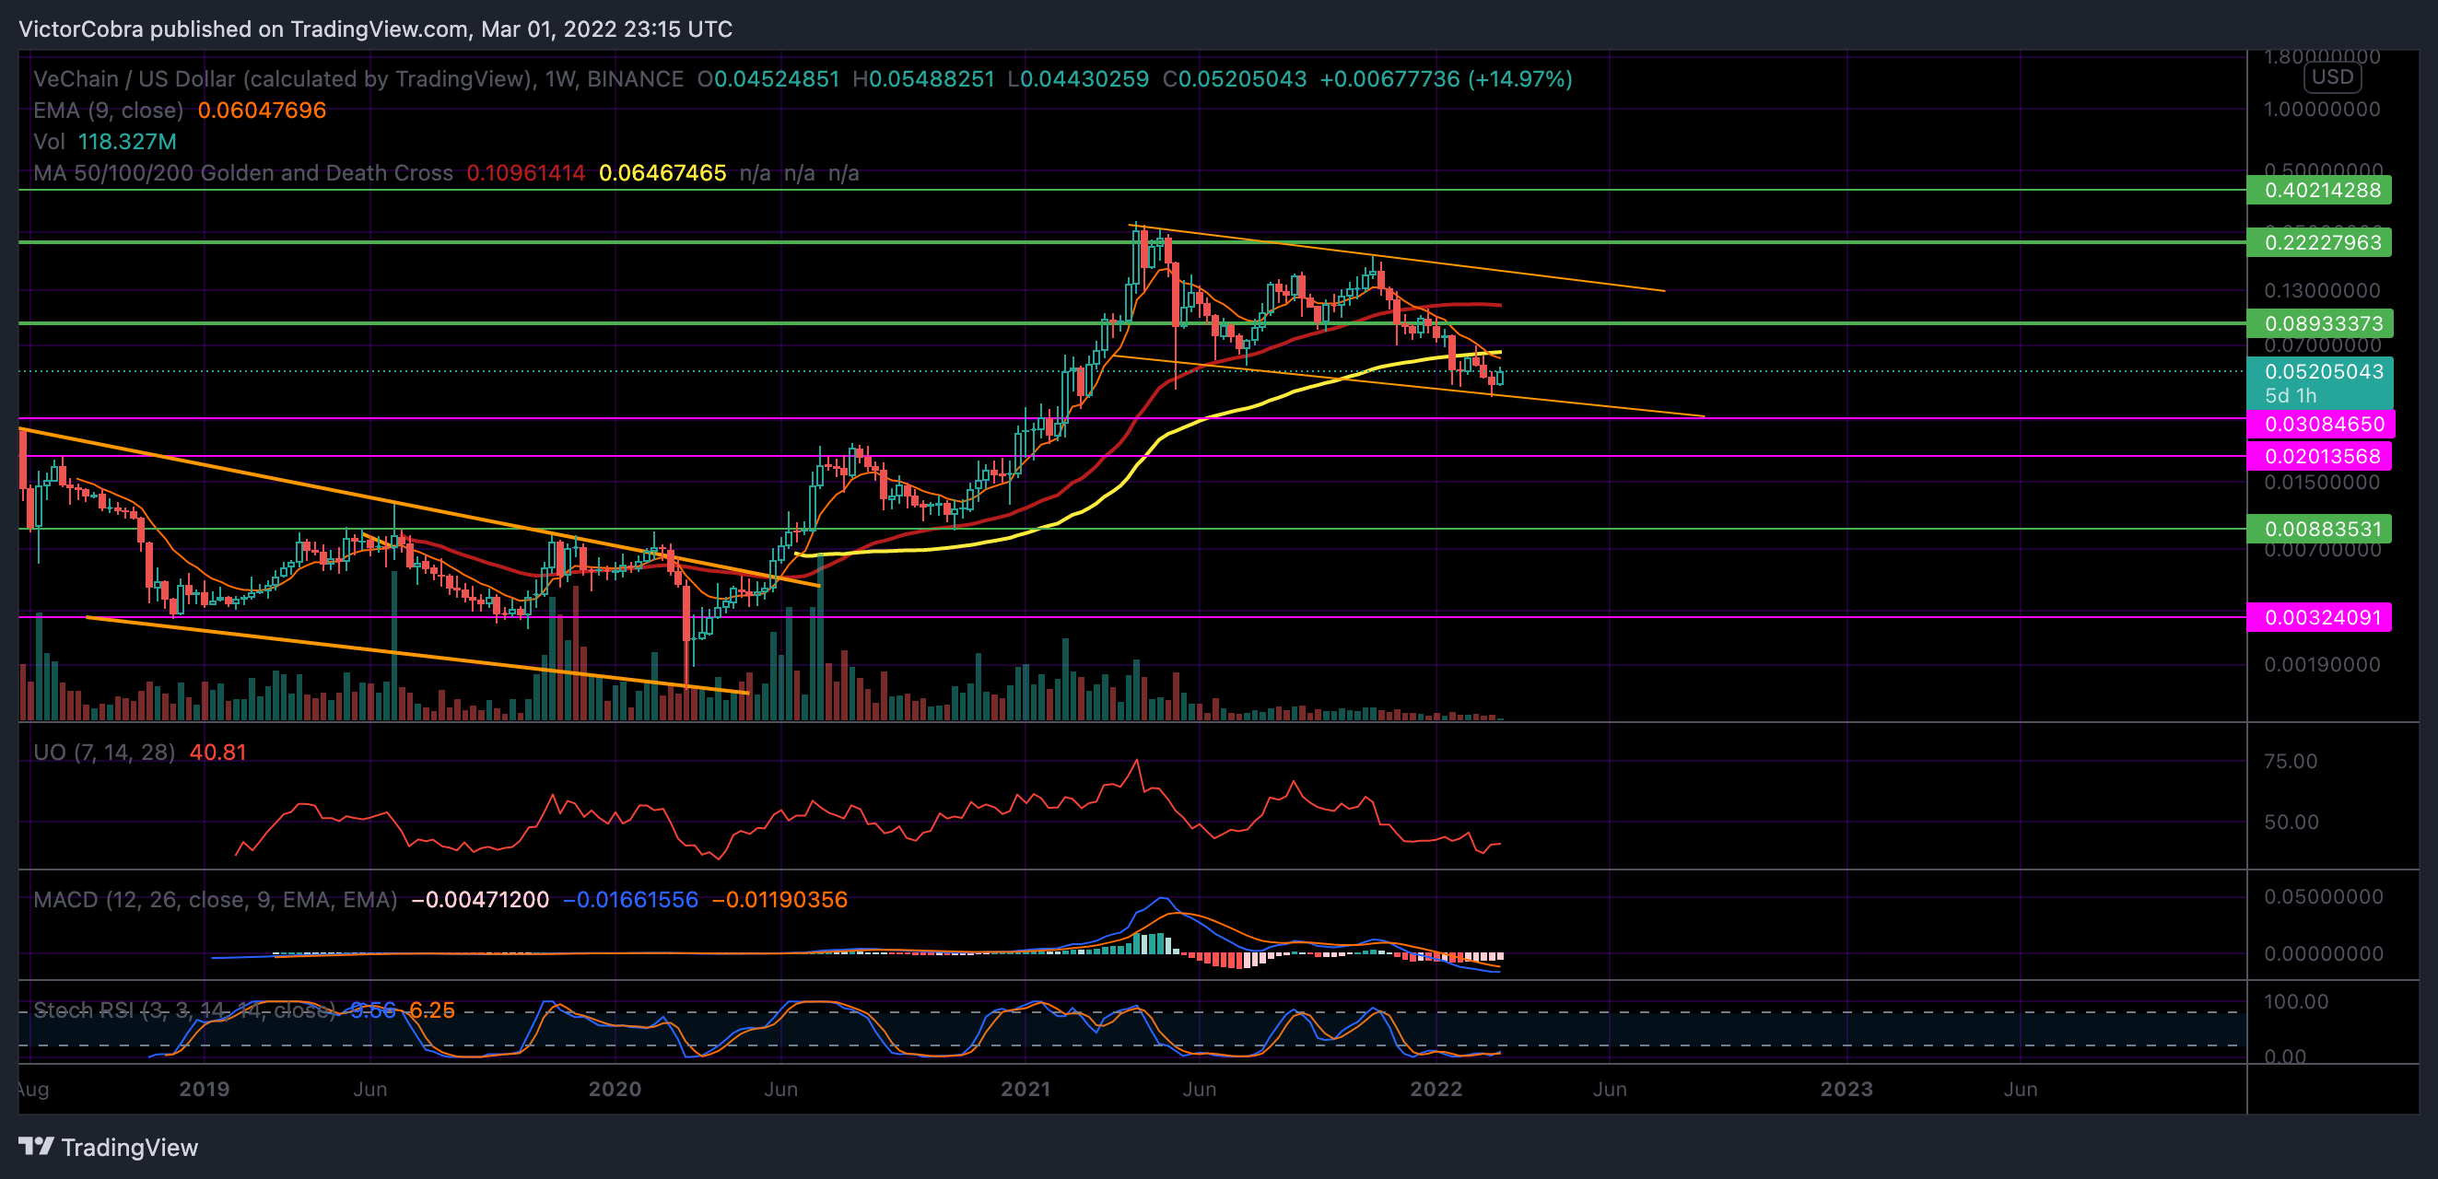Select the 0.03084650 magenta price label
Image resolution: width=2438 pixels, height=1179 pixels.
pyautogui.click(x=2323, y=424)
